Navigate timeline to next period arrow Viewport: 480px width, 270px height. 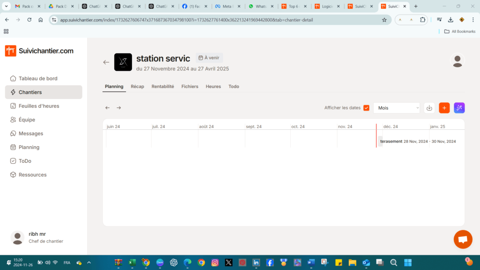coord(119,108)
